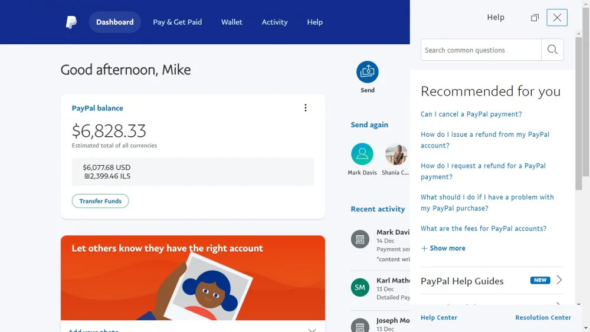Viewport: 590px width, 332px height.
Task: Open the Dashboard tab
Action: 115,22
